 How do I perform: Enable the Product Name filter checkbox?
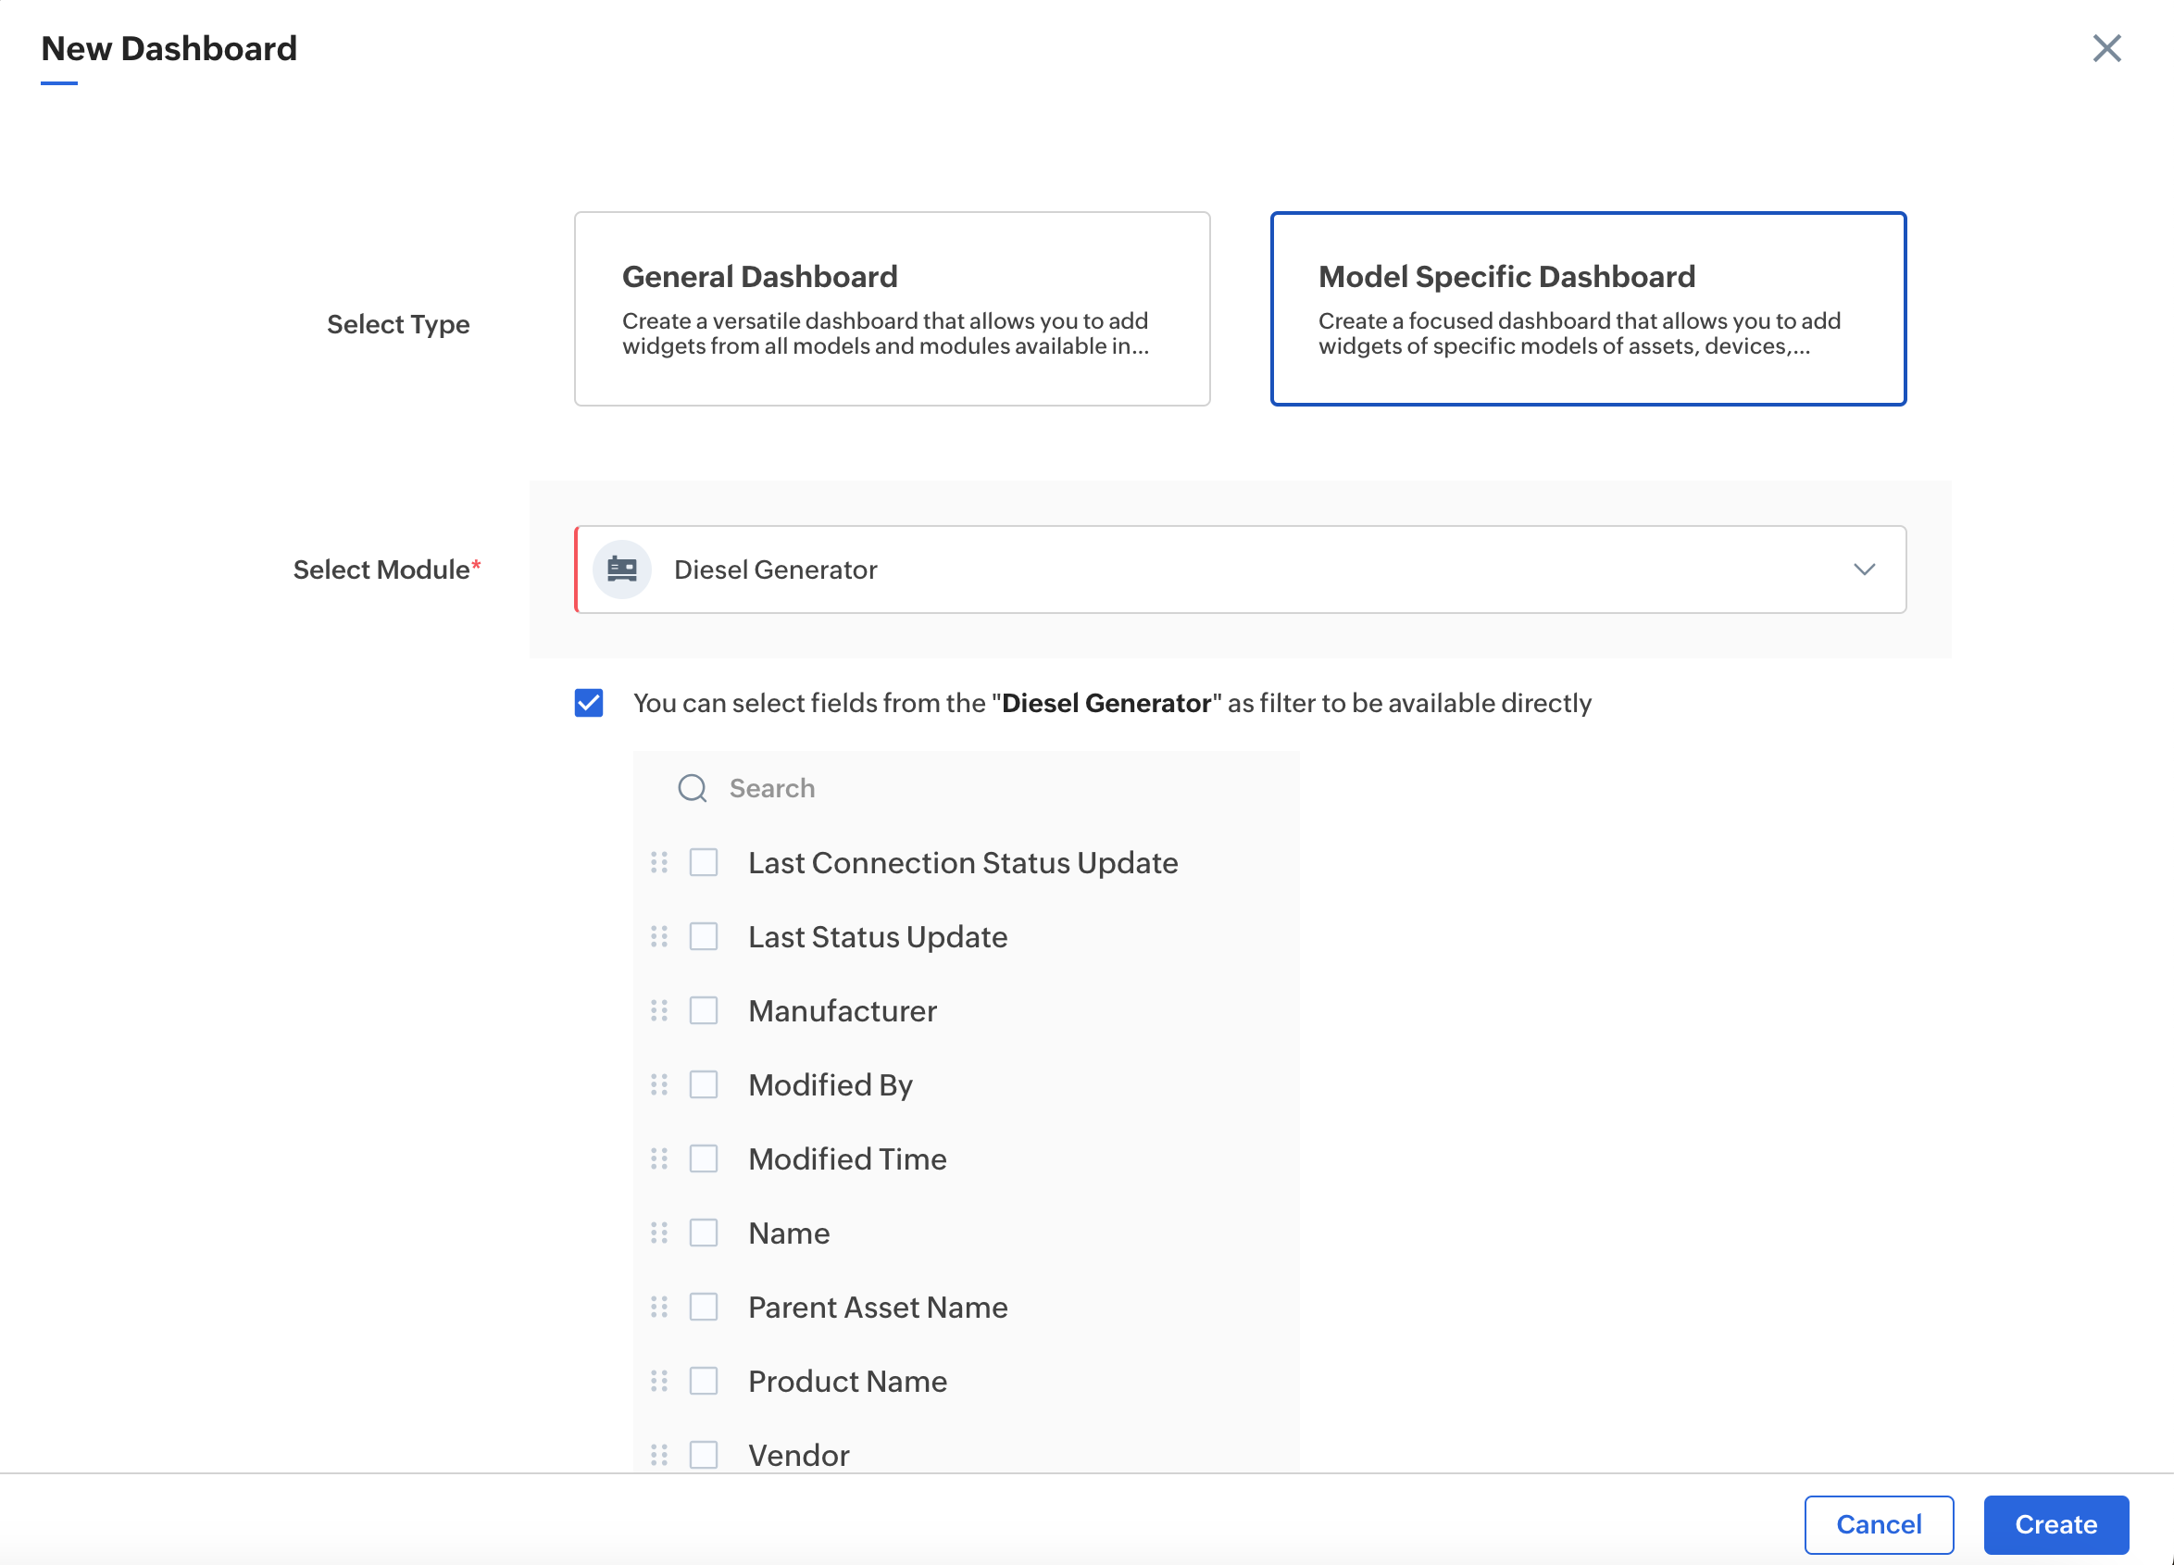click(x=704, y=1381)
